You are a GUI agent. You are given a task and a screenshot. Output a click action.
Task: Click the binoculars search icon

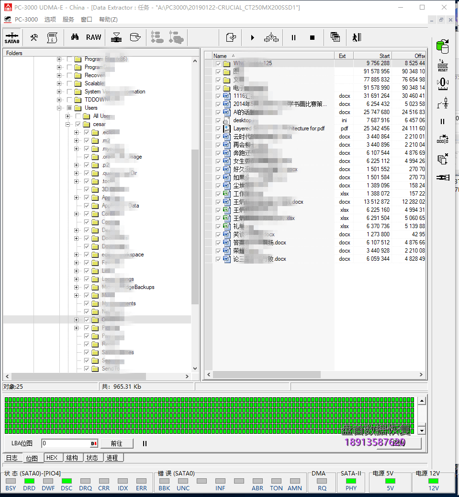75,37
